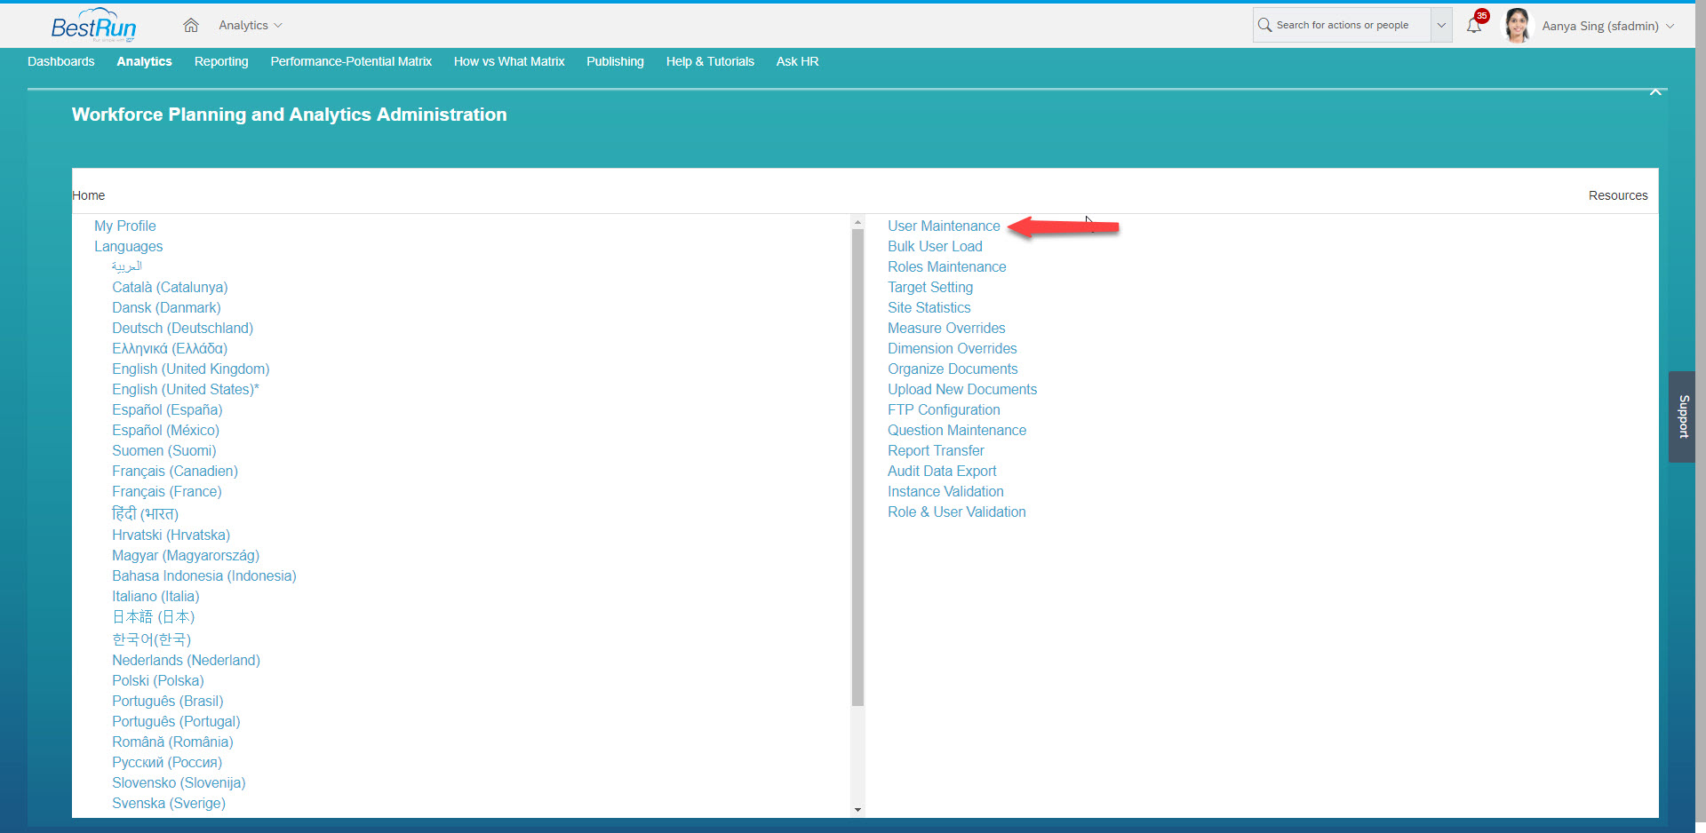Open the Support side tab

(1682, 416)
